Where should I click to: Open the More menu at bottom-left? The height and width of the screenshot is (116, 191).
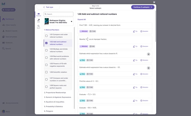6,111
